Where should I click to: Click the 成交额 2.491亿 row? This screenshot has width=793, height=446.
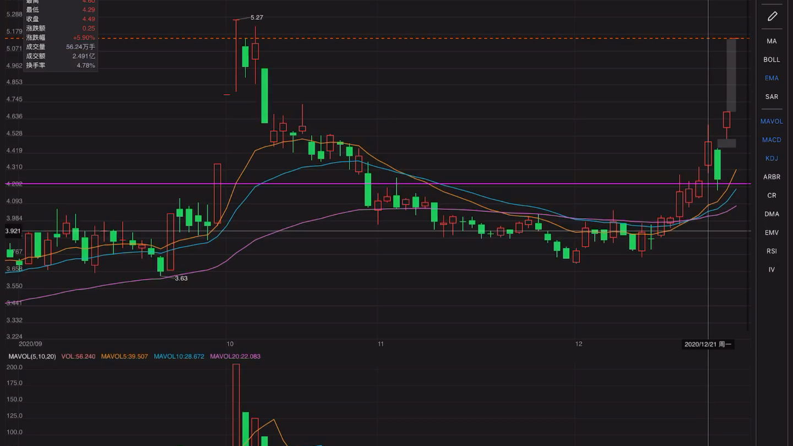pyautogui.click(x=61, y=56)
